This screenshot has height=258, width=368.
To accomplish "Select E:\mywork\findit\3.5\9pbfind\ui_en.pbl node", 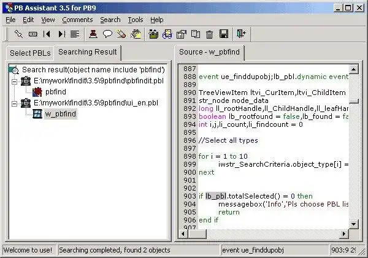I will coord(96,103).
